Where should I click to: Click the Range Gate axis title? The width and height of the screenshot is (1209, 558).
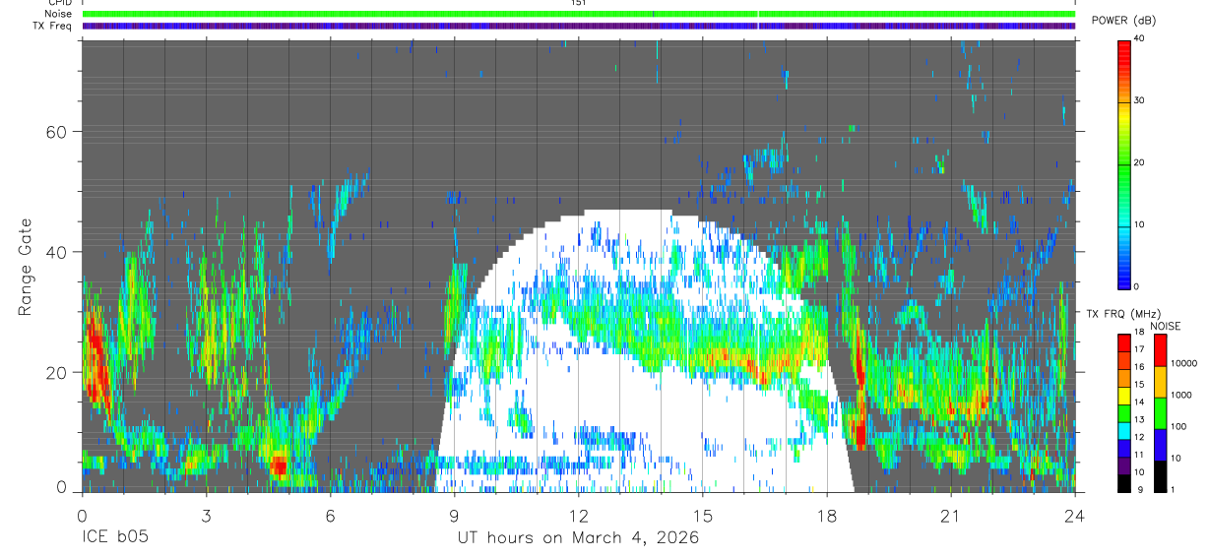(x=25, y=265)
